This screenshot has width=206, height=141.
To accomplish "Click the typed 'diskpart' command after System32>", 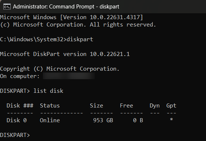I will pos(80,39).
